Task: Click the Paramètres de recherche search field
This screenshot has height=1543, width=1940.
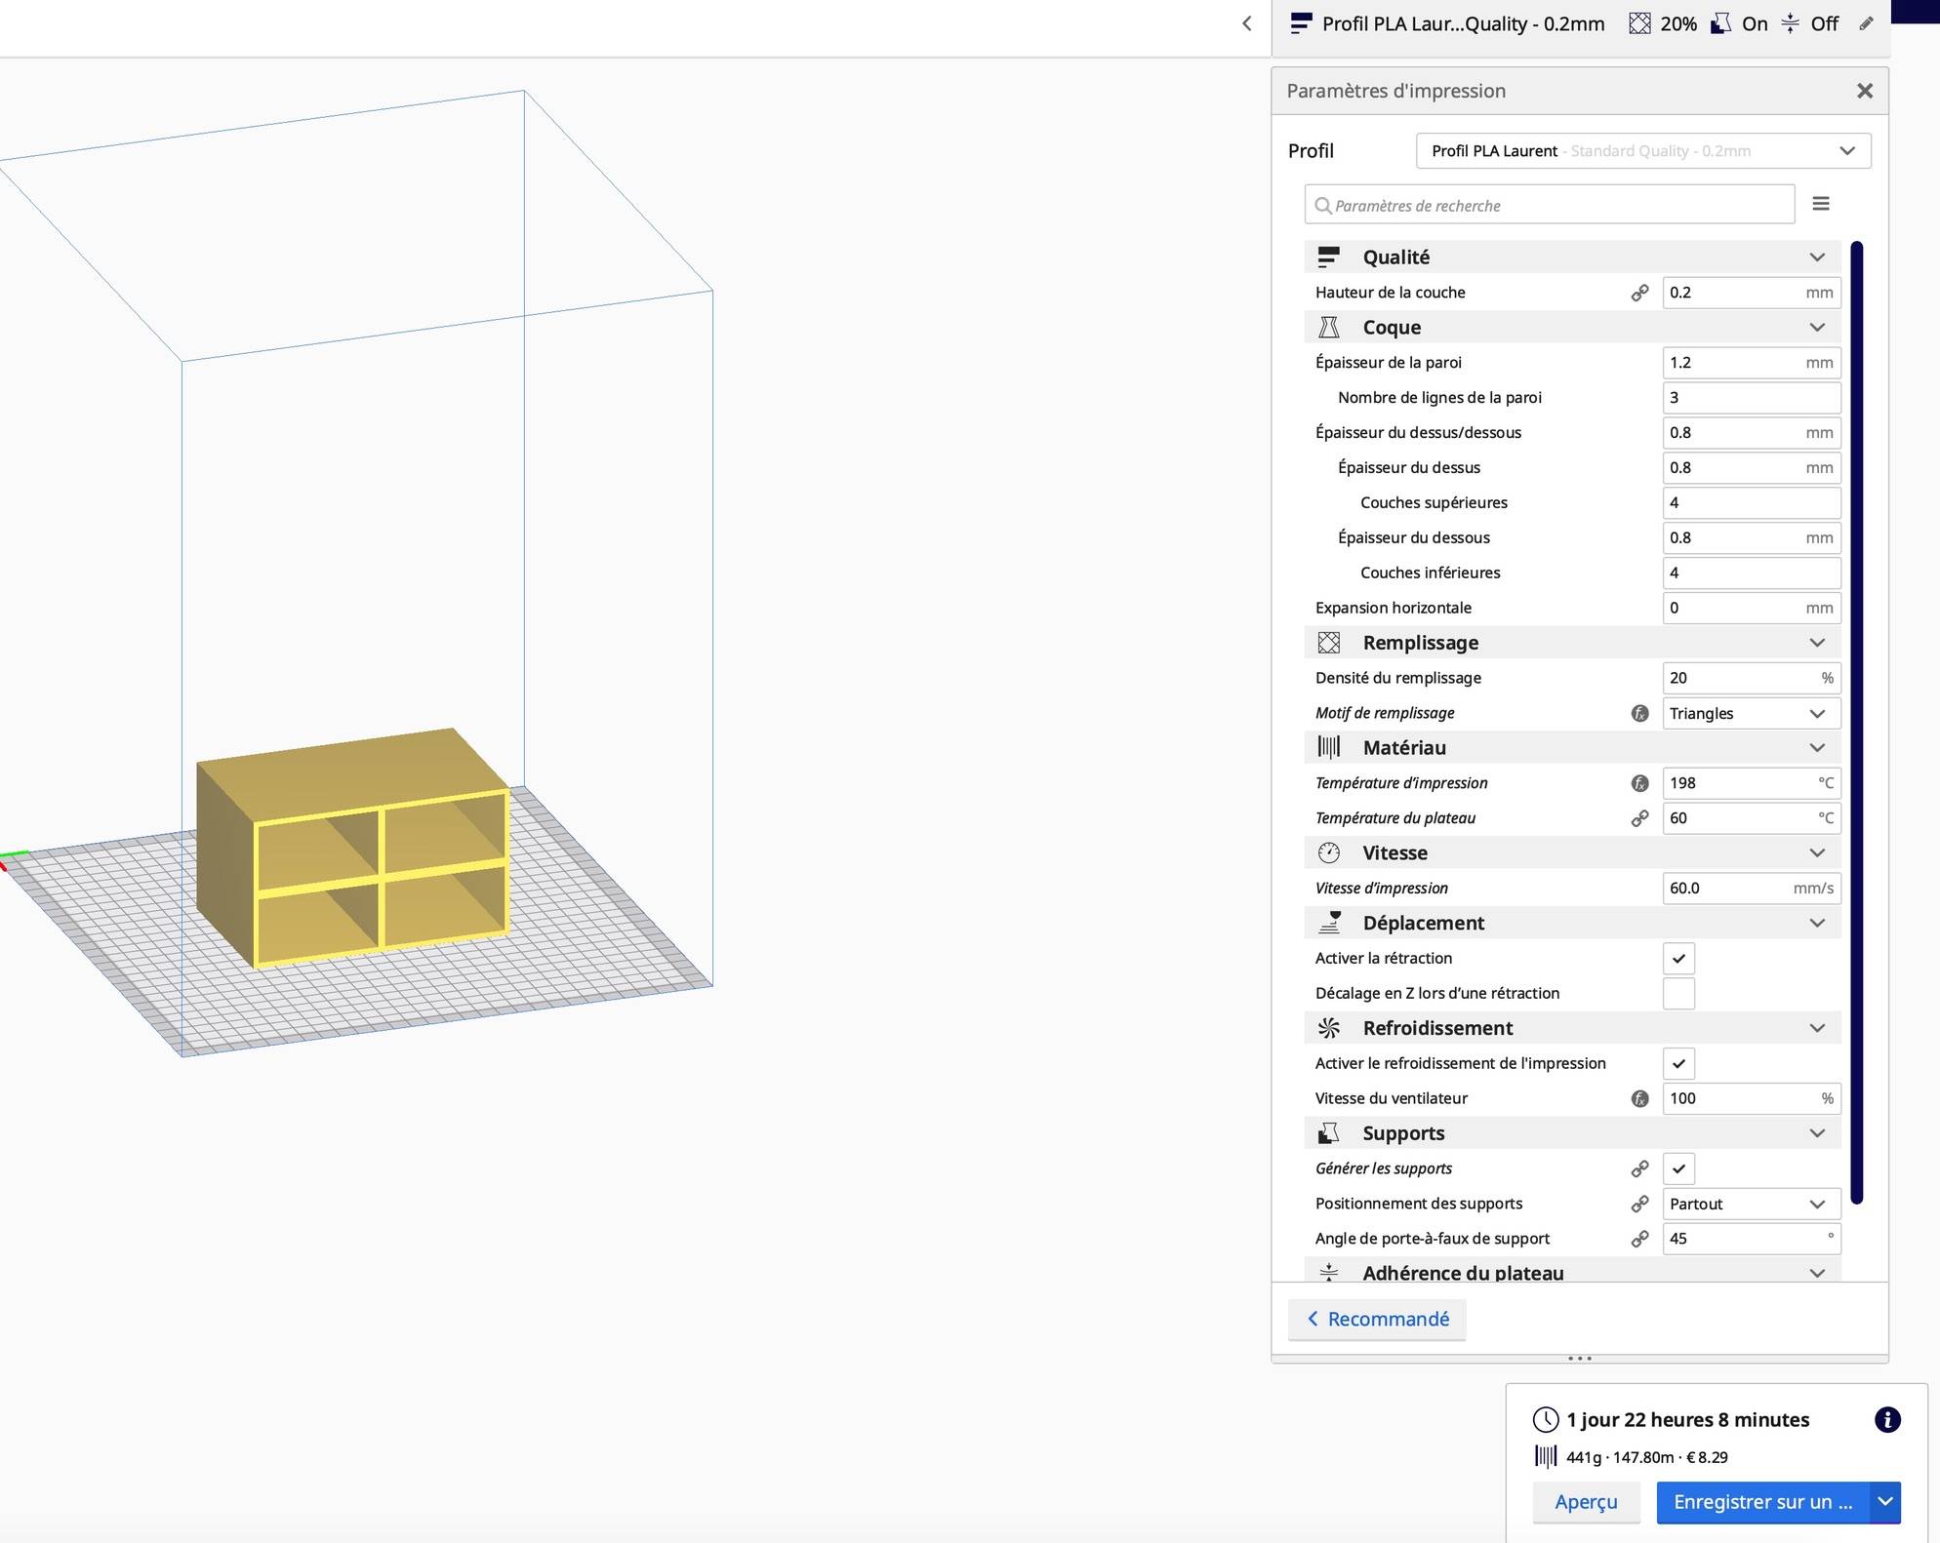Action: pyautogui.click(x=1550, y=205)
